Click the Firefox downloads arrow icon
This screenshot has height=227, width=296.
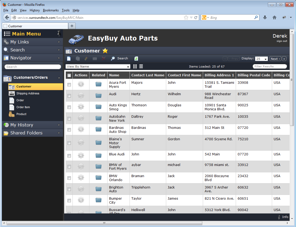(265, 18)
